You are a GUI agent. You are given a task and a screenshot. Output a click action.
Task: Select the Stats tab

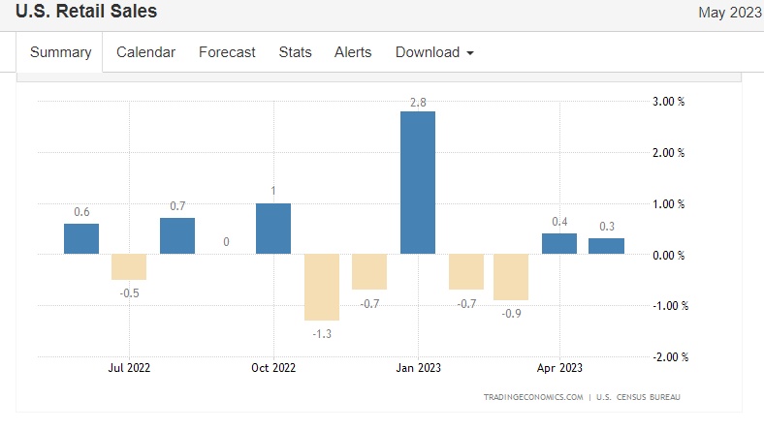[x=295, y=52]
